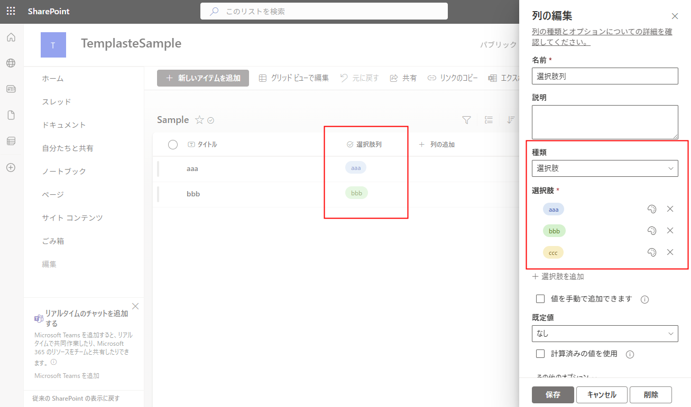Open the 既定値 dropdown showing なし
Screen dimensions: 691x407
(604, 333)
